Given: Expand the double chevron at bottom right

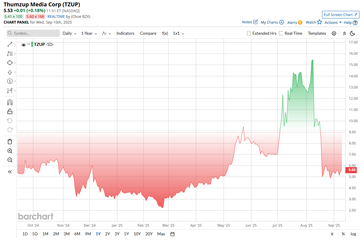Looking at the screenshot, I should click(x=332, y=234).
